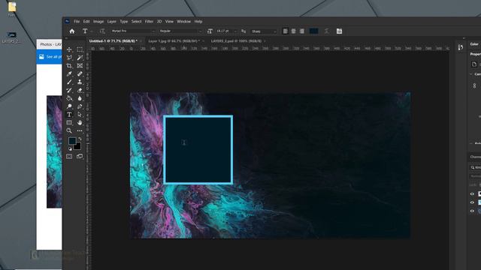Select the History Brush tool
Screen dimensions: 481x270
[x=69, y=90]
